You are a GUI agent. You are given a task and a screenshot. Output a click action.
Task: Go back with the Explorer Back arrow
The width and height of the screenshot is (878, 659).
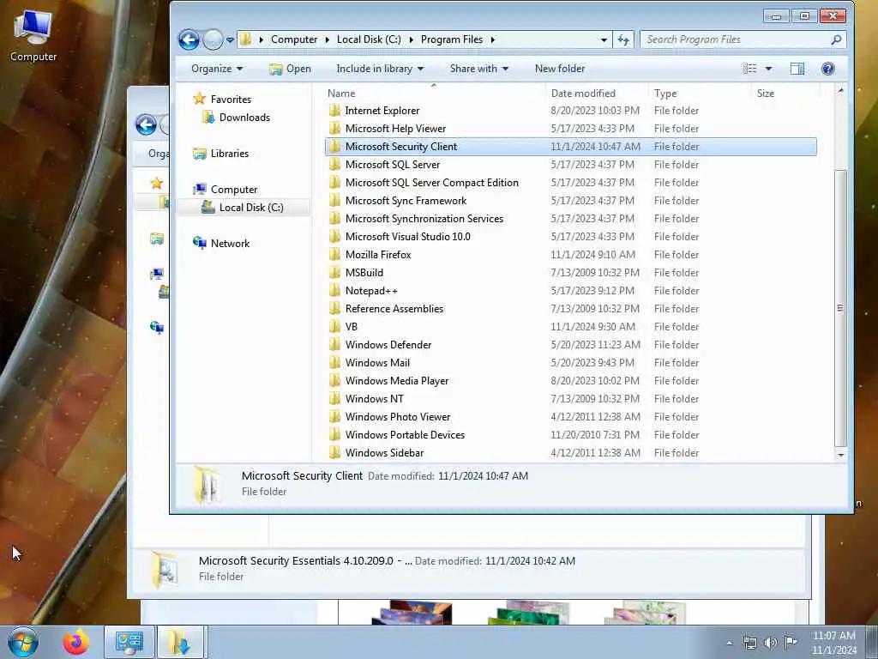(189, 39)
